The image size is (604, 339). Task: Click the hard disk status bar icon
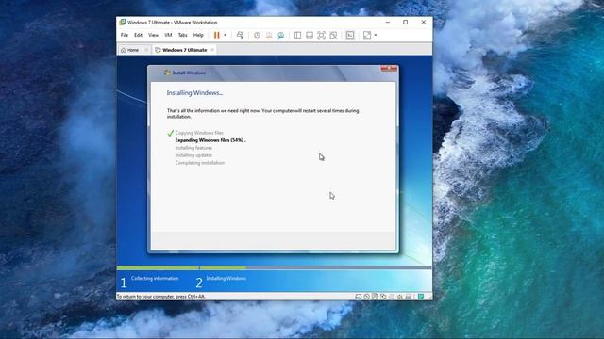[x=359, y=297]
